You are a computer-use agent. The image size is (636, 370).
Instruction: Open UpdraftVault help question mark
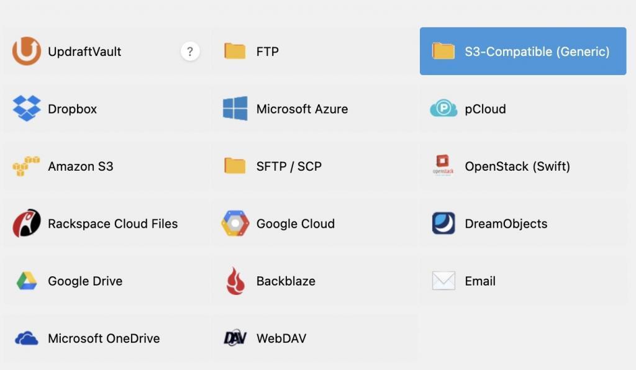click(190, 52)
